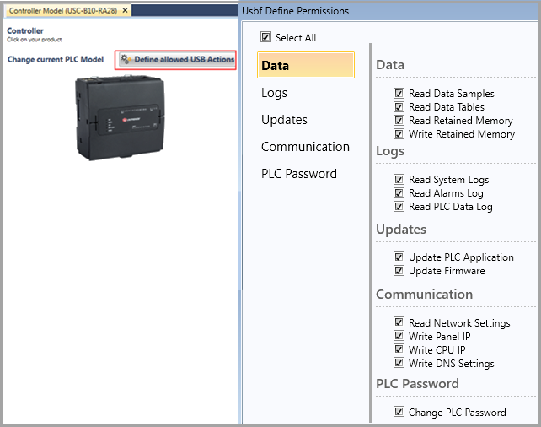541x427 pixels.
Task: Click the Define allowed USB Actions gear icon
Action: click(126, 60)
